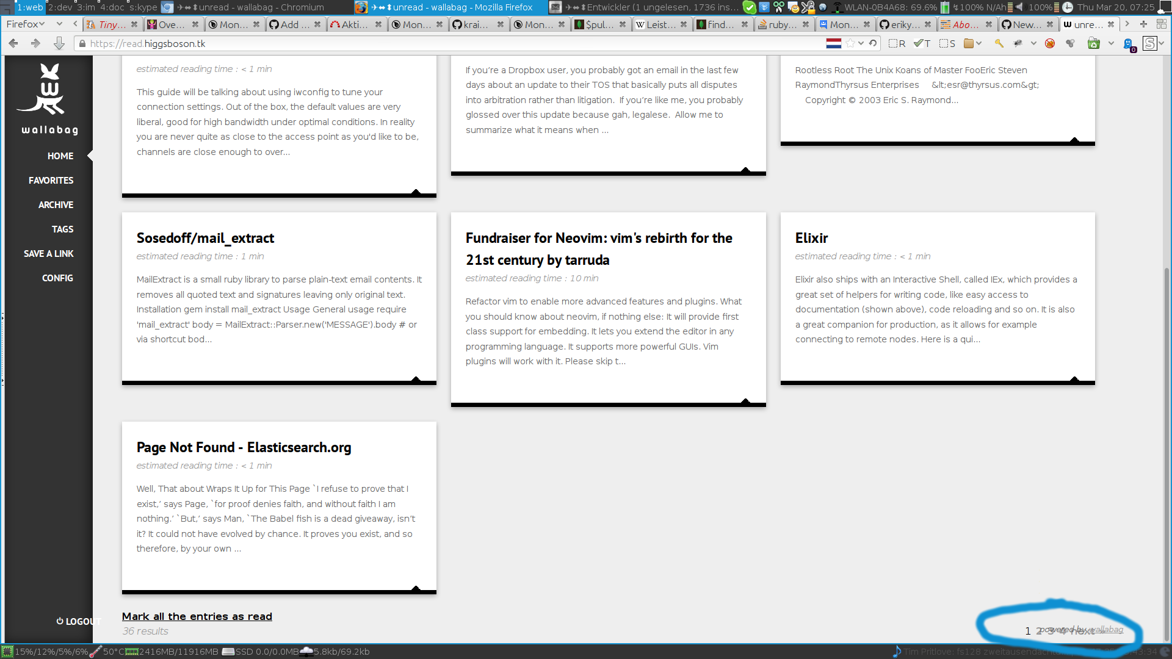Toggle the S checkbox in the toolbar
1172x659 pixels.
pyautogui.click(x=947, y=43)
